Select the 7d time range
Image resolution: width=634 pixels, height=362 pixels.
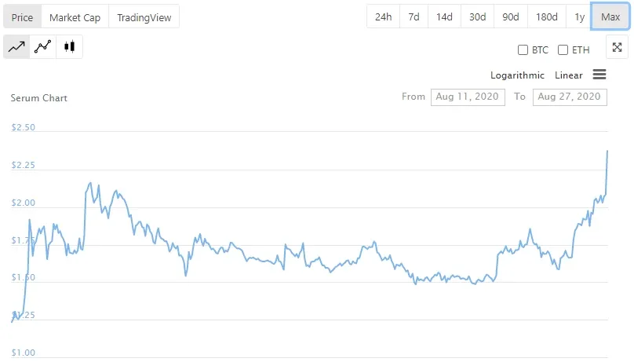point(414,17)
